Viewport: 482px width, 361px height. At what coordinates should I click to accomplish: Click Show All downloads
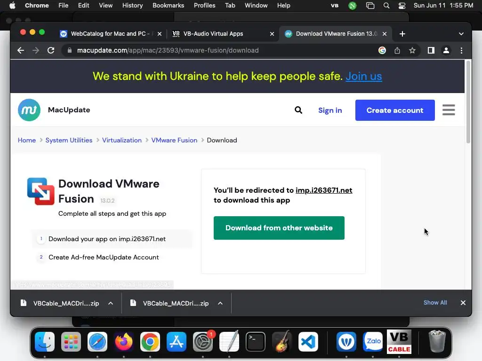click(435, 303)
